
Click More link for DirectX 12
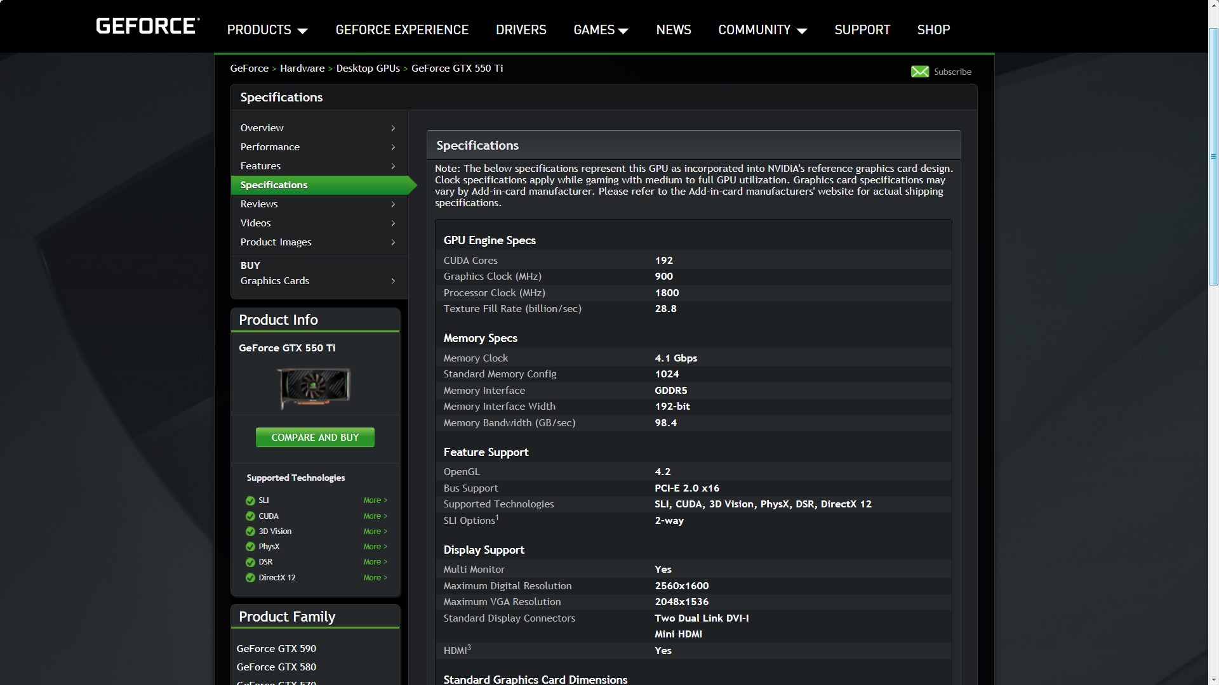tap(375, 578)
